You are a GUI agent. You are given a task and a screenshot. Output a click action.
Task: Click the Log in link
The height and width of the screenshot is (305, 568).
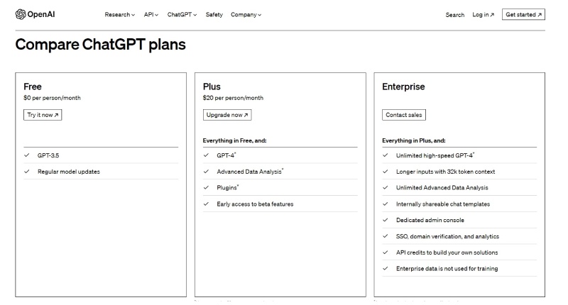(483, 15)
